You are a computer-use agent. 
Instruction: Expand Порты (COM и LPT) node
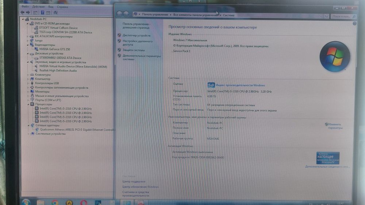(28, 100)
